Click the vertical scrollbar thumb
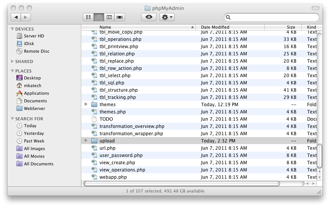The image size is (330, 207). (319, 156)
